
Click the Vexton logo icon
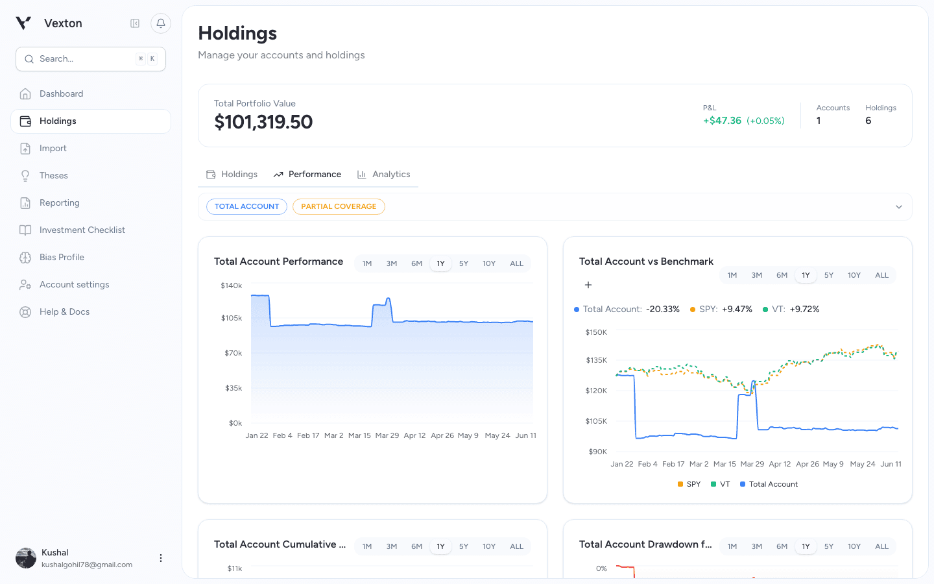(23, 23)
